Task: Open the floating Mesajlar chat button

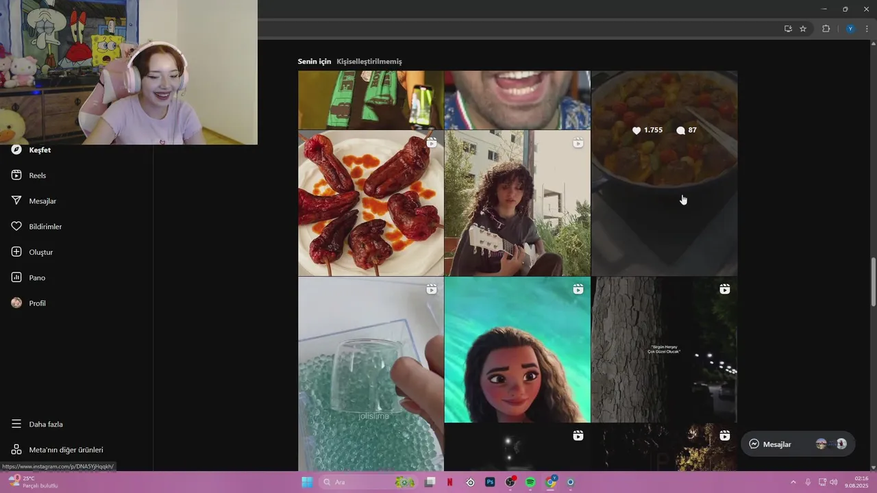Action: (x=798, y=444)
